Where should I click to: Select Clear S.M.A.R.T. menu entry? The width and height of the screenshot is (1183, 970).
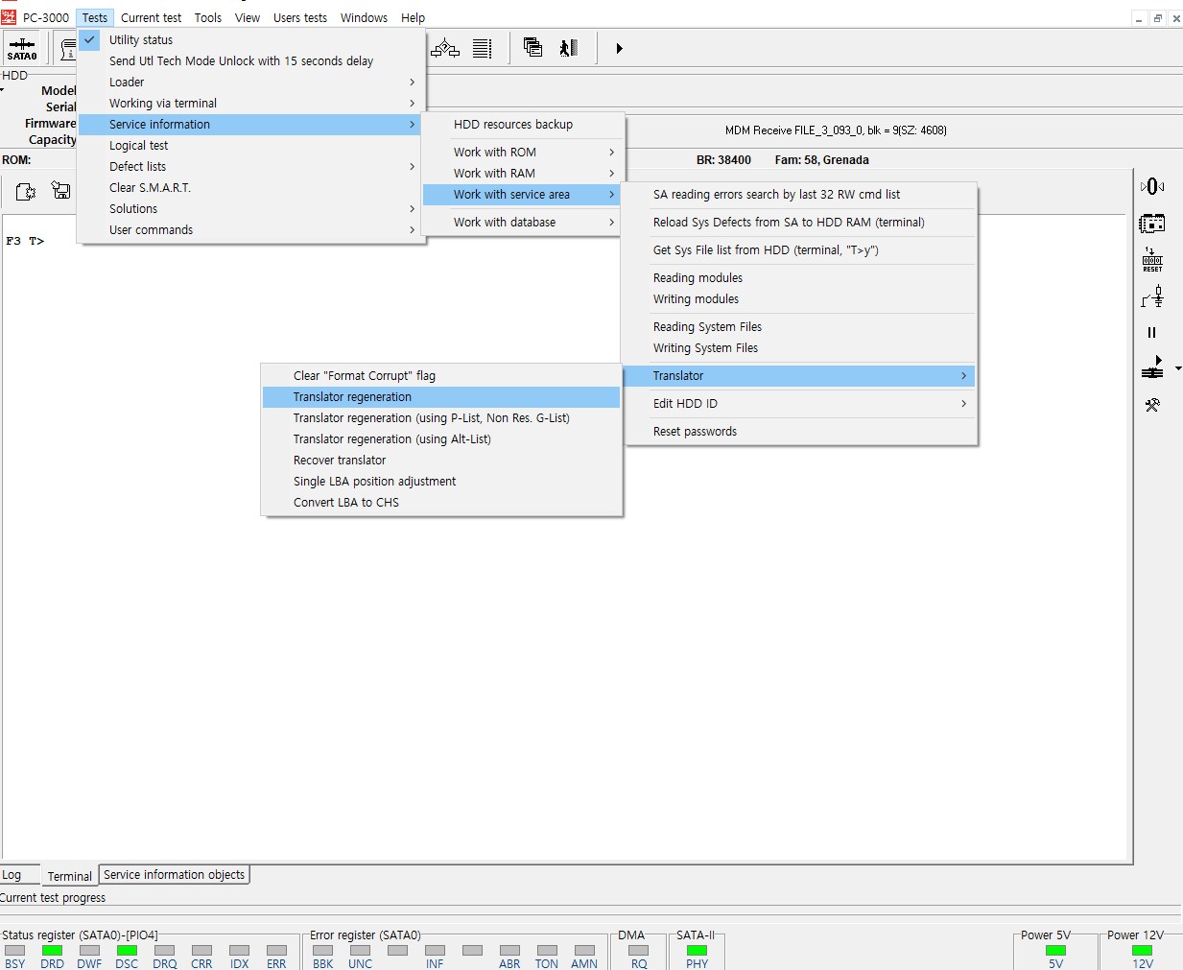pos(251,187)
